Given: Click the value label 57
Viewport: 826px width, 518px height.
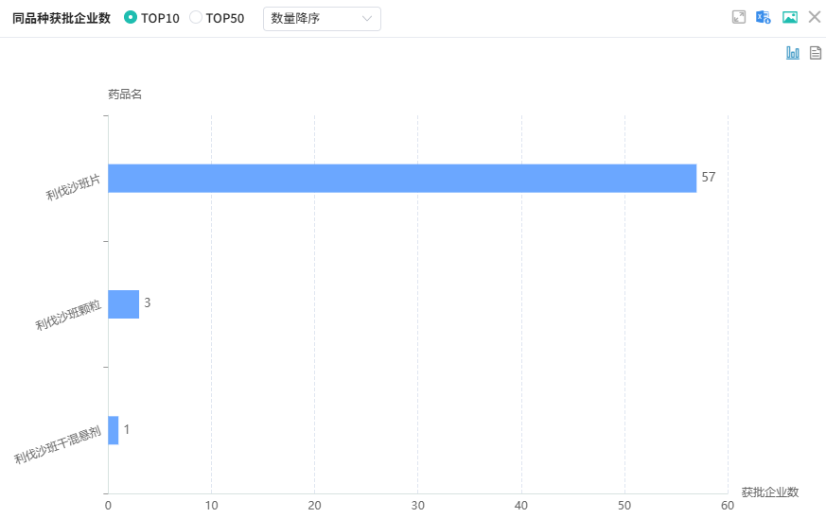Looking at the screenshot, I should 709,178.
